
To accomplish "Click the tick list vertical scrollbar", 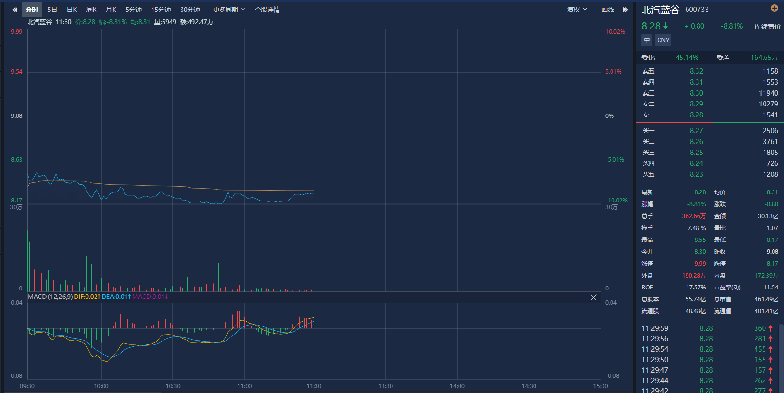I will [781, 356].
